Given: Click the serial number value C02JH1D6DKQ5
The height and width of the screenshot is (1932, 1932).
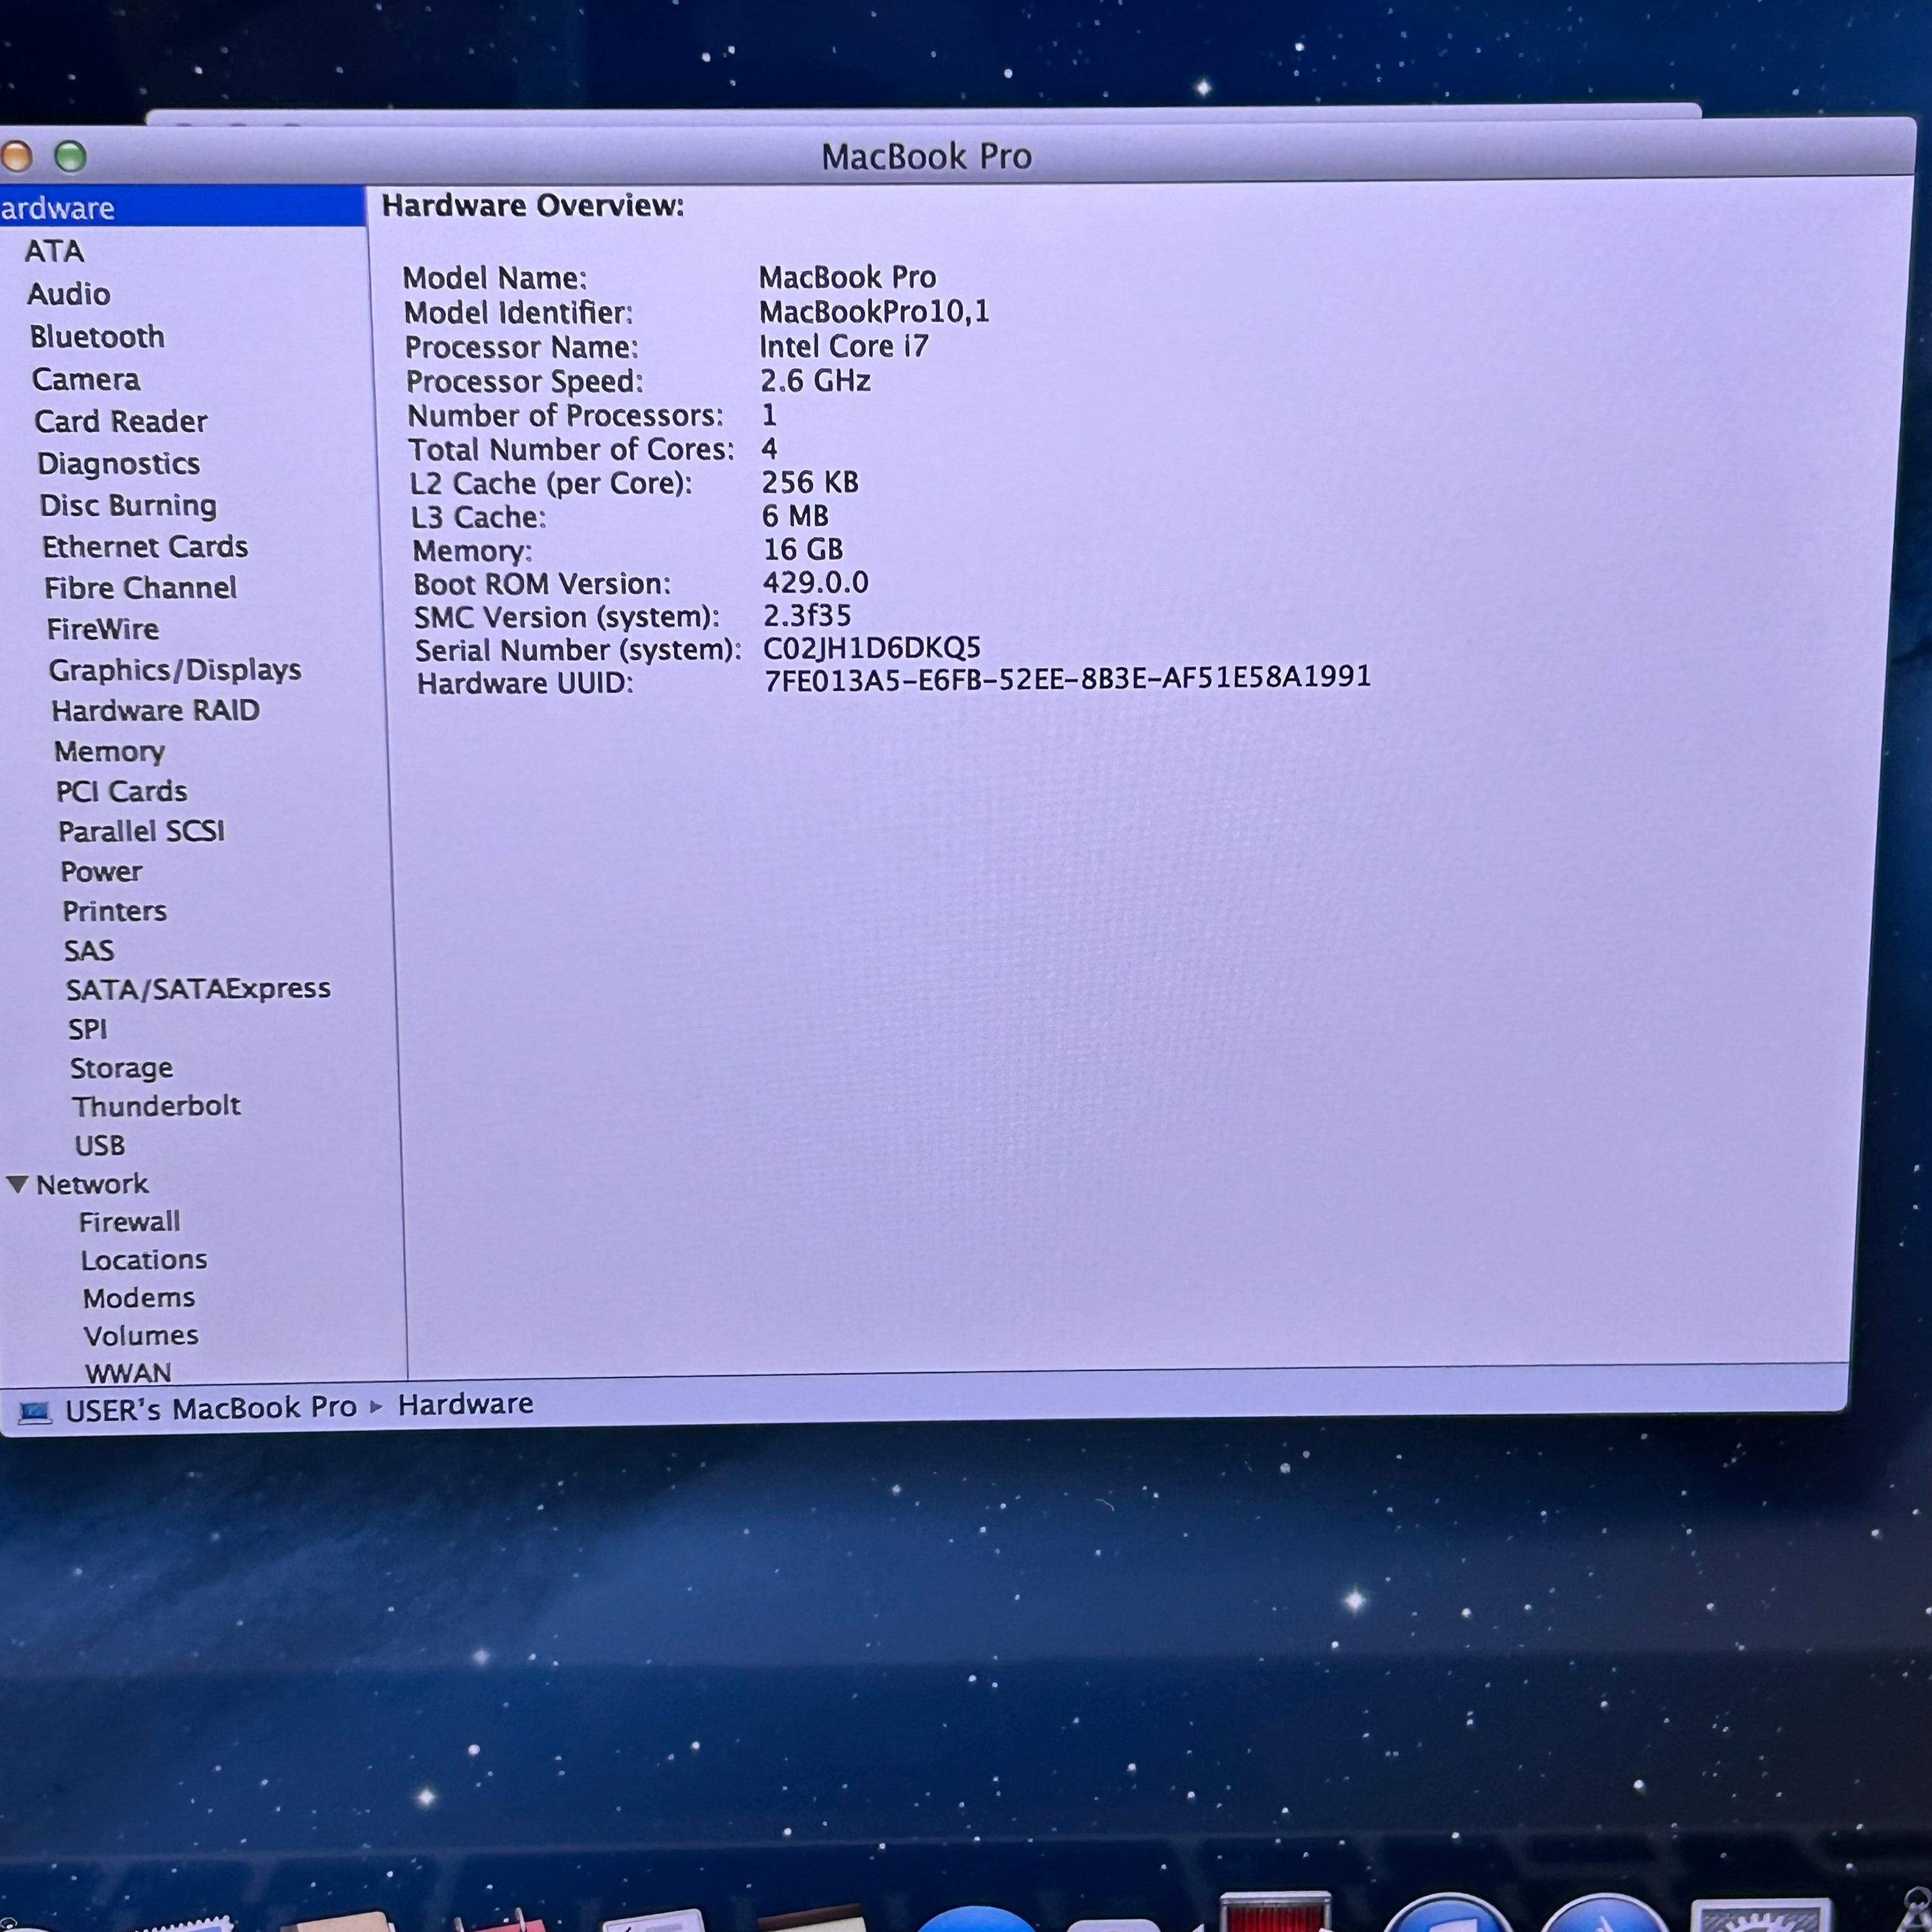Looking at the screenshot, I should coord(872,648).
